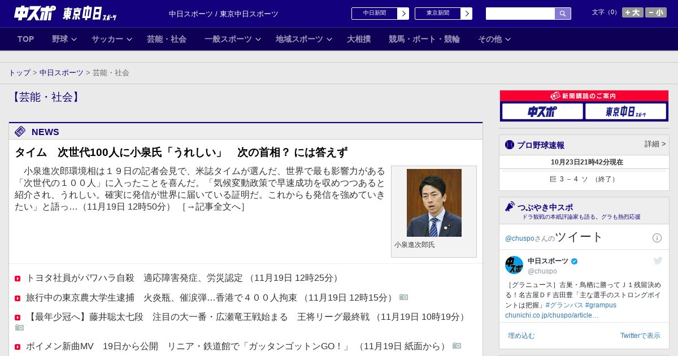Open the 東京農大学生逮捕 article link
The width and height of the screenshot is (678, 356).
click(162, 297)
